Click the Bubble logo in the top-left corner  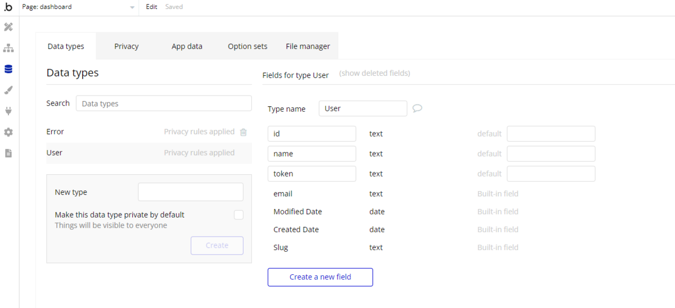point(8,7)
